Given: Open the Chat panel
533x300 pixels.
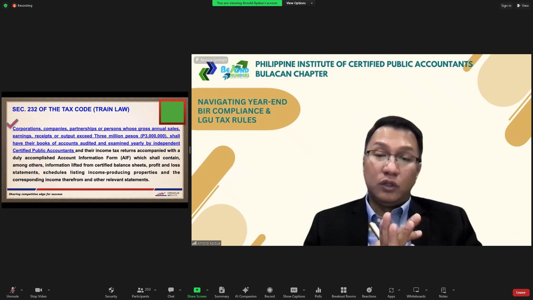Looking at the screenshot, I should point(171,292).
